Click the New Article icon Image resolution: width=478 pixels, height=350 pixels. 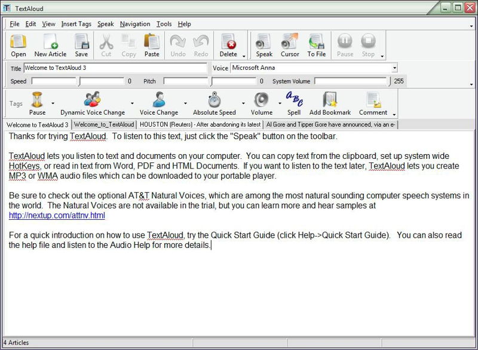coord(50,45)
